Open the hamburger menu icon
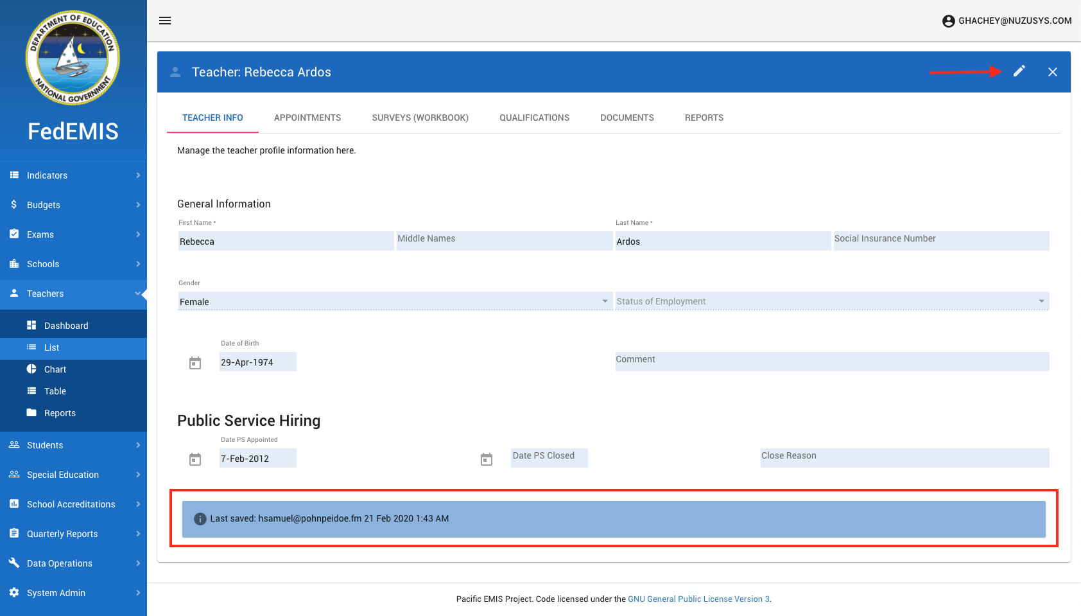The image size is (1081, 616). point(165,21)
